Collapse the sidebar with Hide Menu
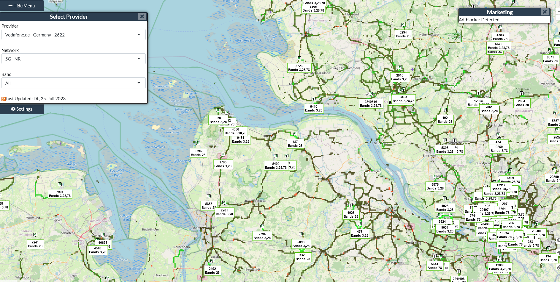 point(22,6)
